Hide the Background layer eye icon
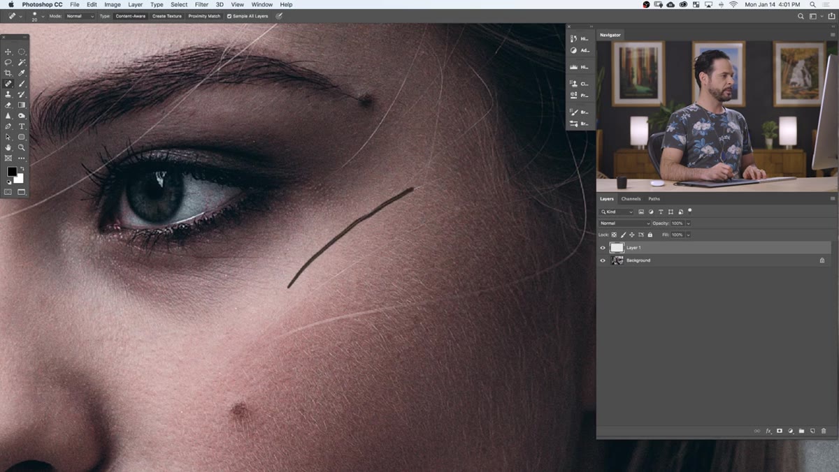This screenshot has height=472, width=839. pos(603,260)
